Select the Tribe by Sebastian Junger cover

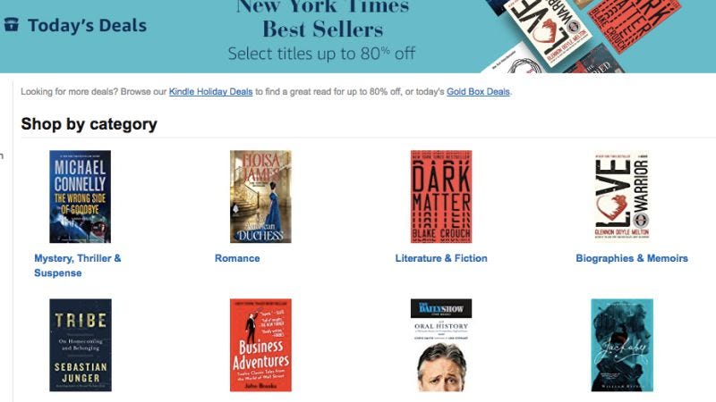pyautogui.click(x=81, y=345)
